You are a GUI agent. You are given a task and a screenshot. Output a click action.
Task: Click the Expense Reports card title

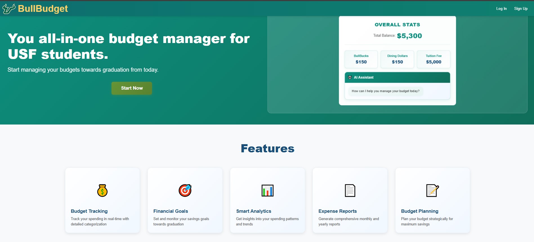338,211
